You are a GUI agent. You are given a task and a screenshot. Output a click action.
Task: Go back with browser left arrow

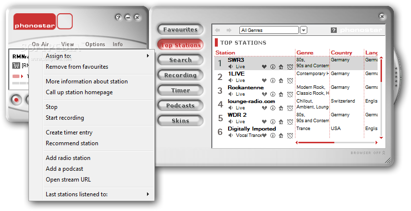217,30
